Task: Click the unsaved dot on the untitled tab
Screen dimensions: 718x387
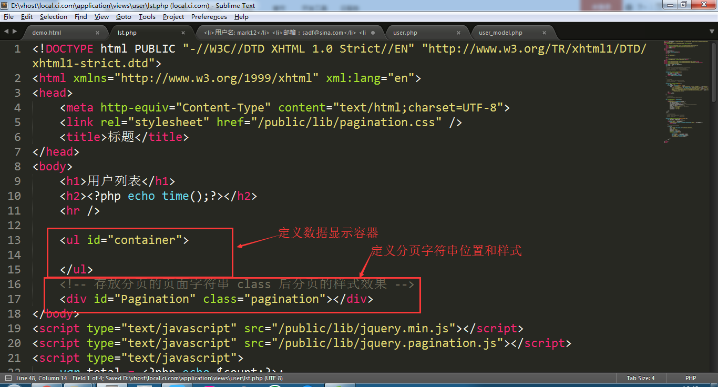Action: 373,33
